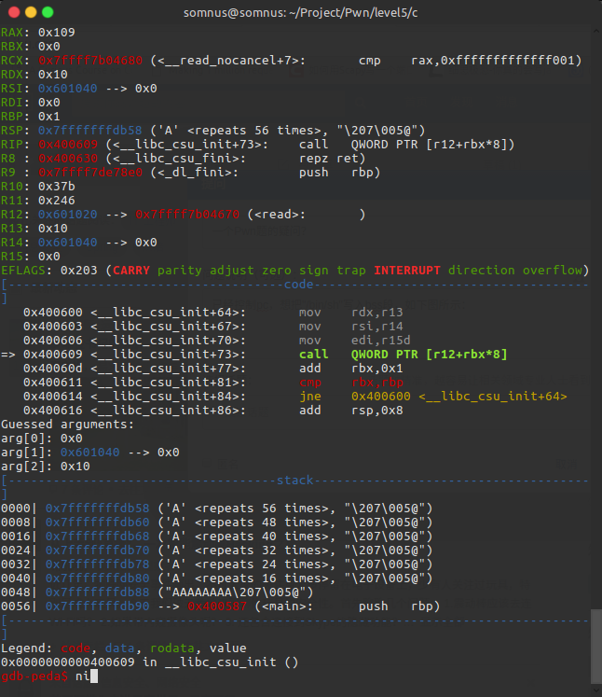Screen dimensions: 602x697
Task: Click the terminal scrollbar thumb
Action: coord(595,647)
